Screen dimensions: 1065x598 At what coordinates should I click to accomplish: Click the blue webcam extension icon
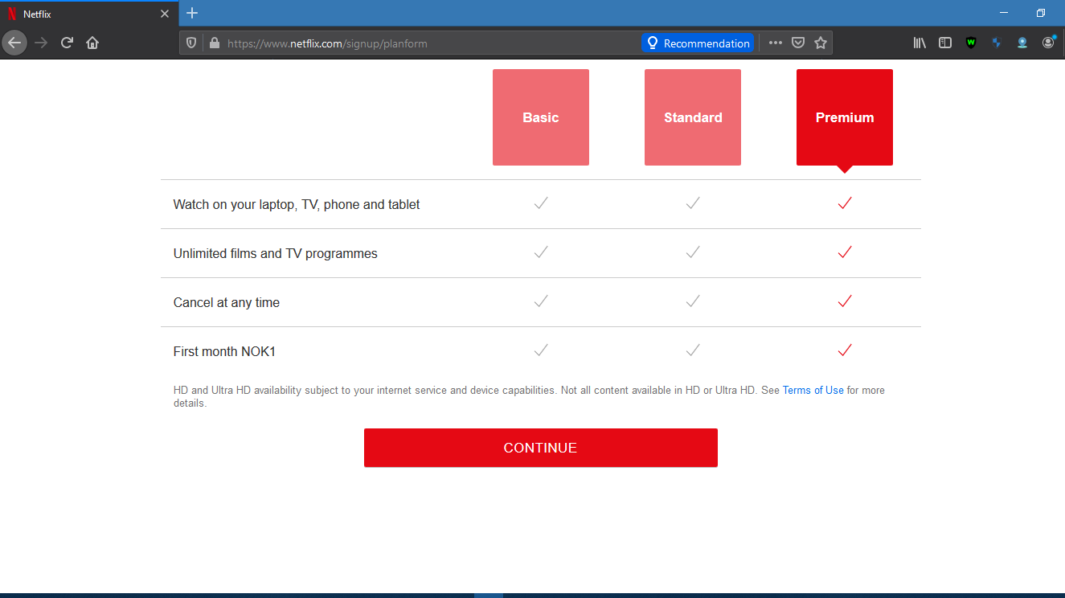pos(1022,42)
